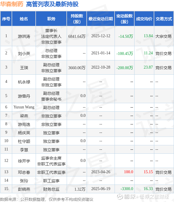Select the name 邓志春
This screenshot has width=174, height=202.
[x=24, y=172]
